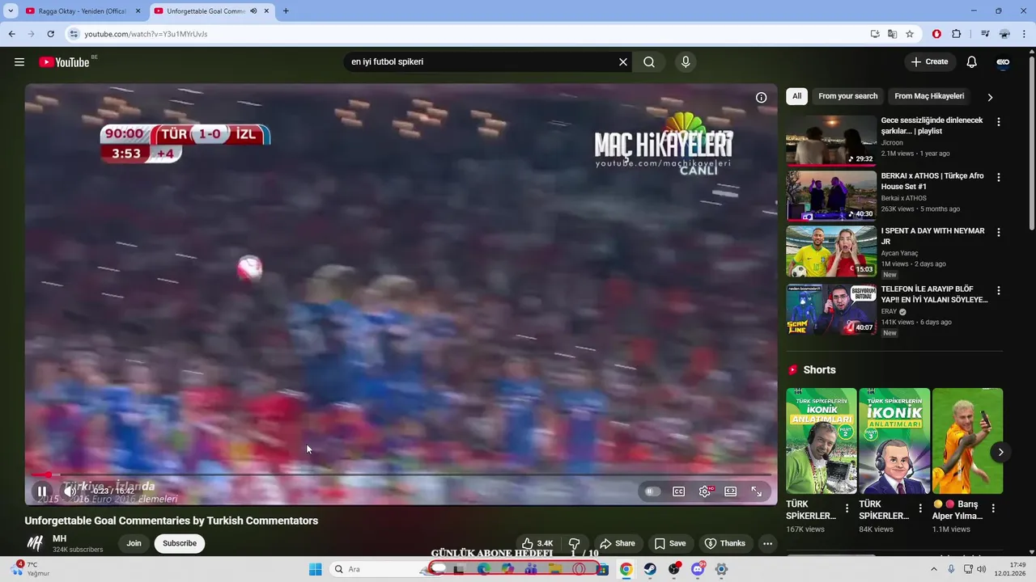Image resolution: width=1036 pixels, height=582 pixels.
Task: Open Barış Alper Yılmaz short
Action: point(967,441)
